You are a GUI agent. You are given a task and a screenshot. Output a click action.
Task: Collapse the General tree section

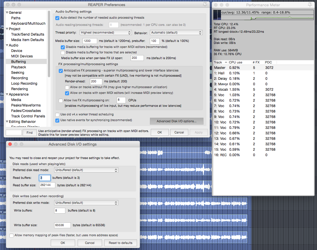click(x=7, y=13)
